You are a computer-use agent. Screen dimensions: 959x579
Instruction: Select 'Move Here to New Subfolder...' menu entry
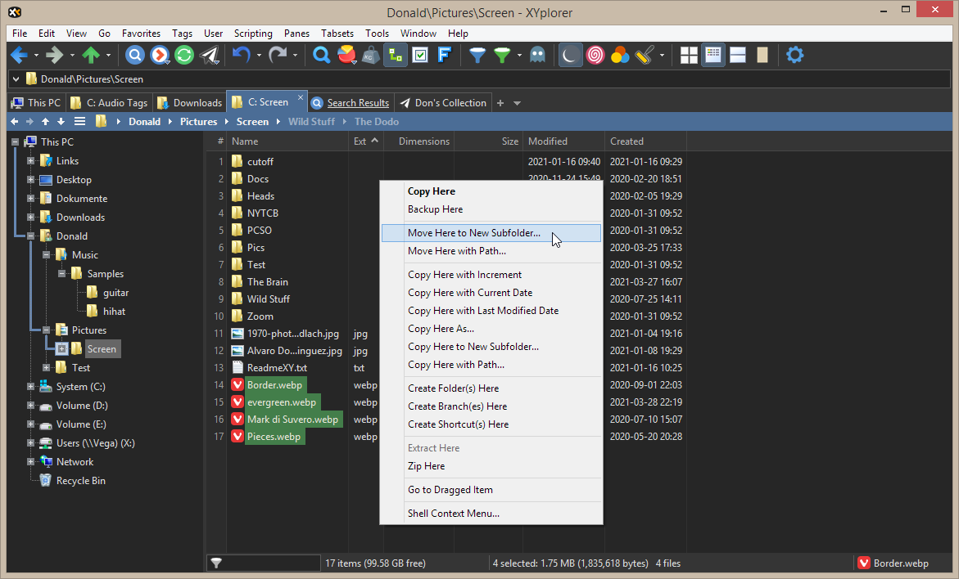pos(474,233)
